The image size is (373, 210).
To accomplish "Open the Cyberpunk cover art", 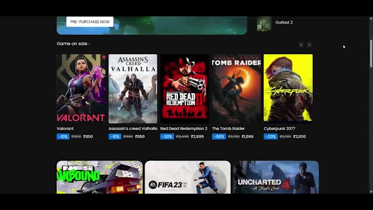I will coord(288,88).
